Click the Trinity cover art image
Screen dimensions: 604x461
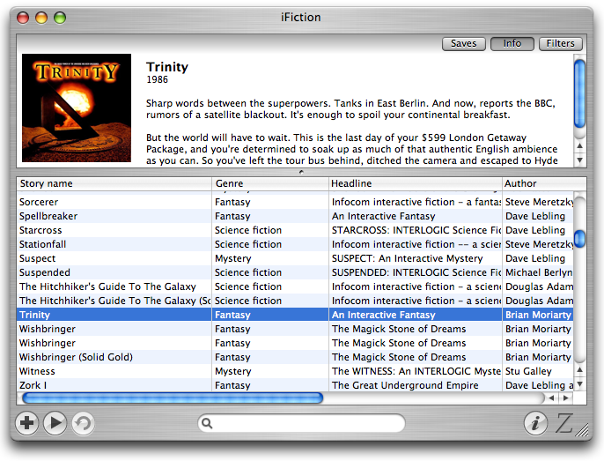coord(77,108)
